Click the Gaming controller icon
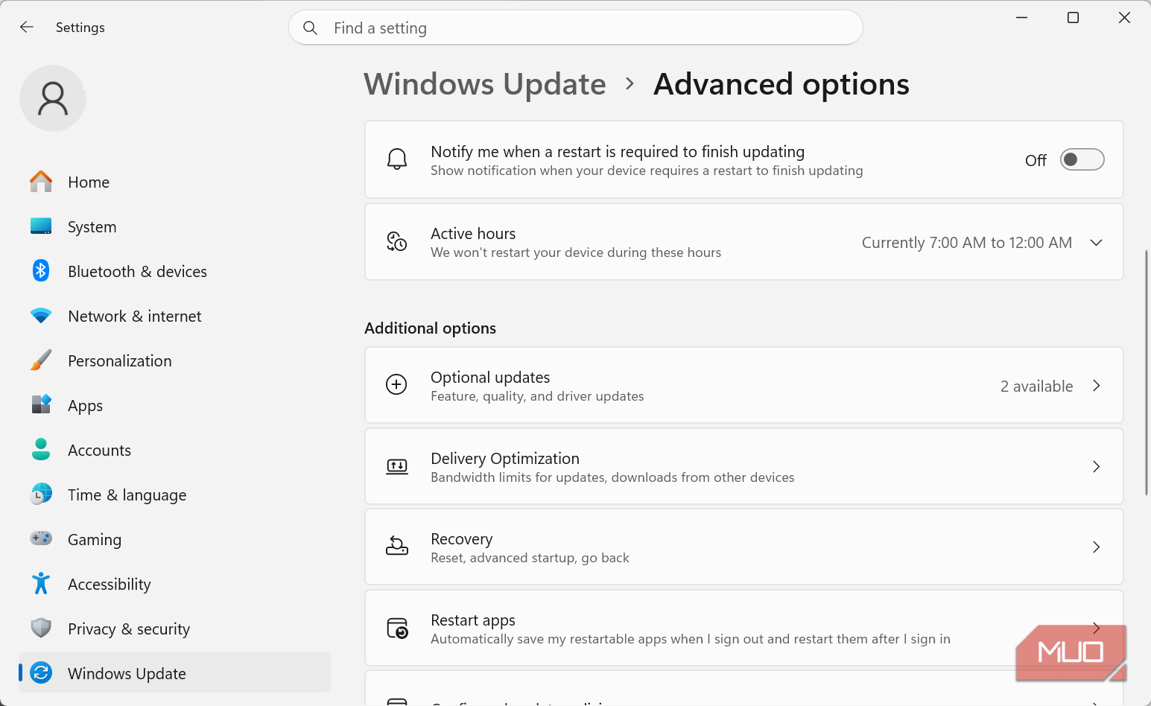Screen dimensions: 1151x706 [x=41, y=538]
